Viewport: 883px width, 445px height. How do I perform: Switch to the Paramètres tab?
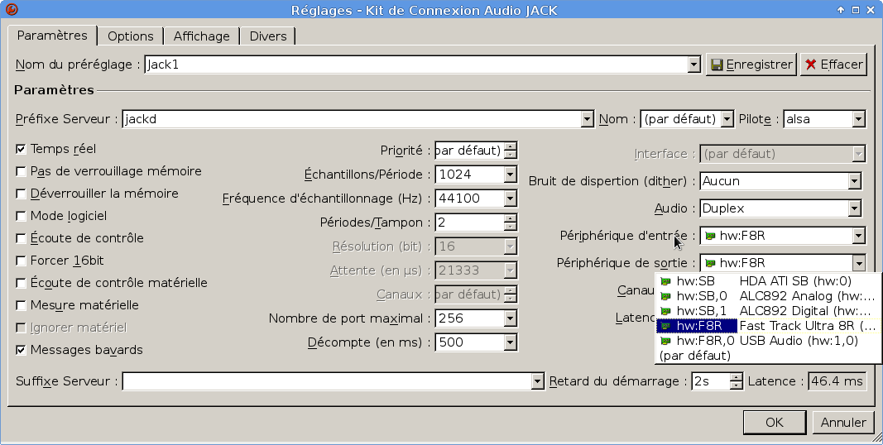(x=52, y=35)
